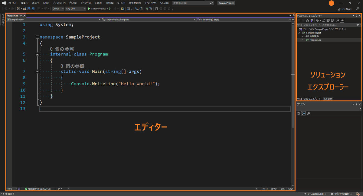Click the New Project toolbar icon
The image size is (363, 196).
point(18,9)
